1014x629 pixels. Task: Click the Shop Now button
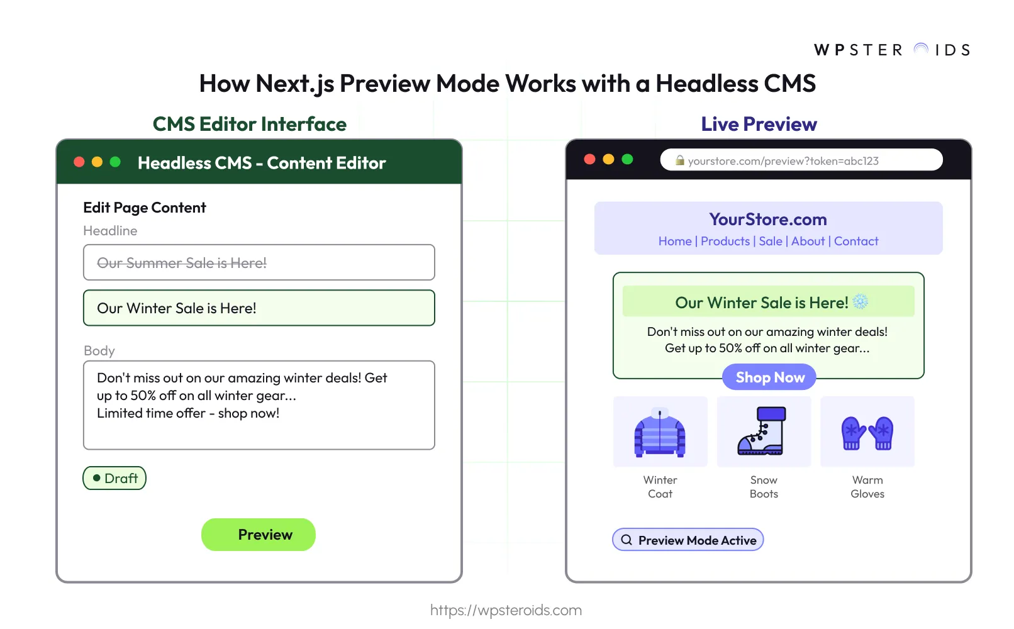[x=769, y=377]
